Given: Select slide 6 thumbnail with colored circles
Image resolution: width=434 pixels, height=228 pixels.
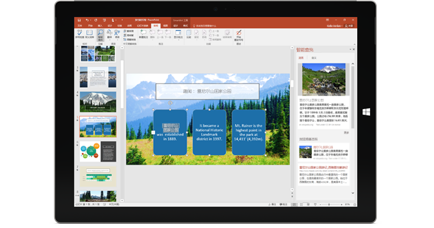Looking at the screenshot, I should 98,151.
